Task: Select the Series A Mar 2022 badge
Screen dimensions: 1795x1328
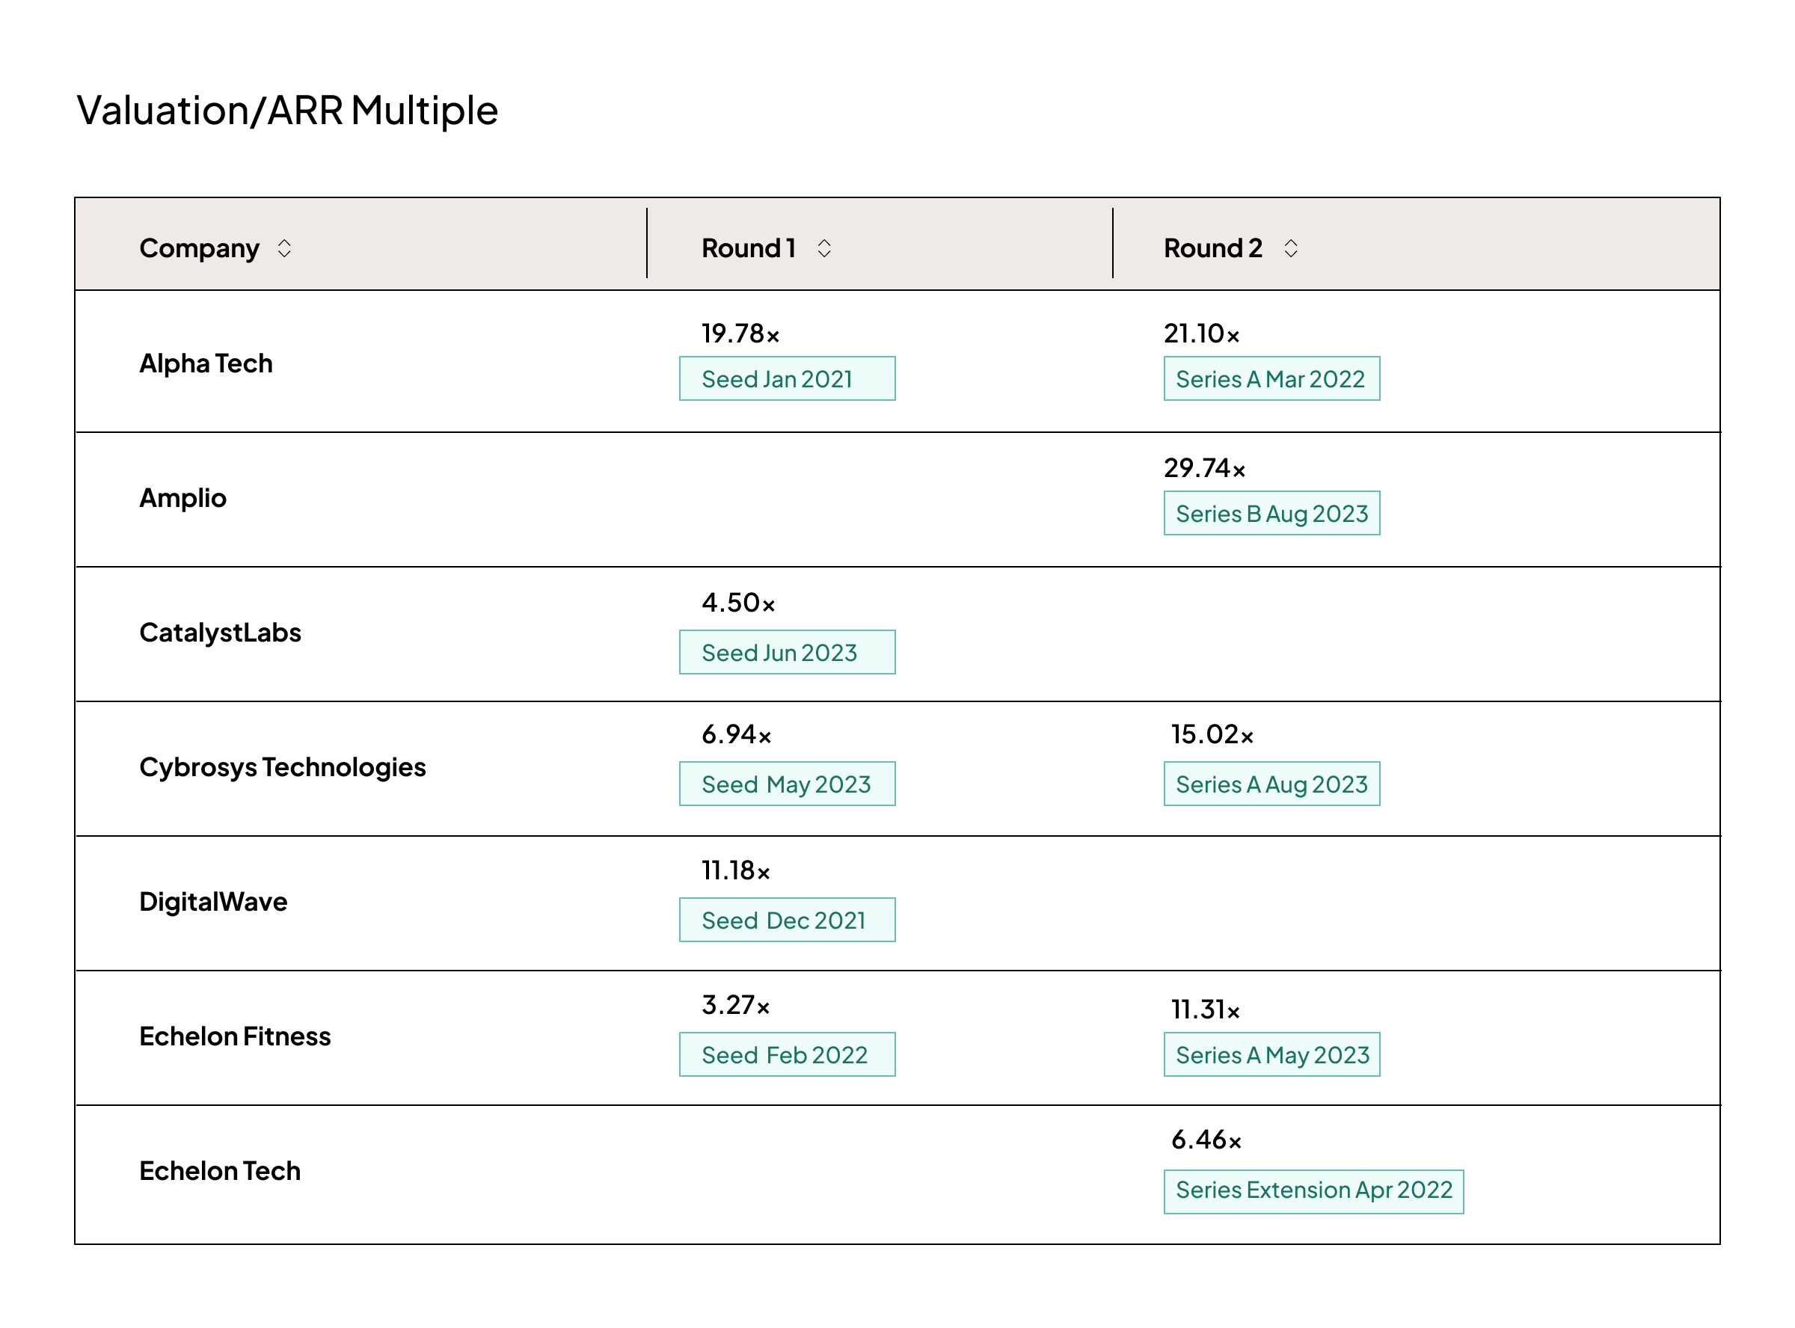Action: (1271, 378)
